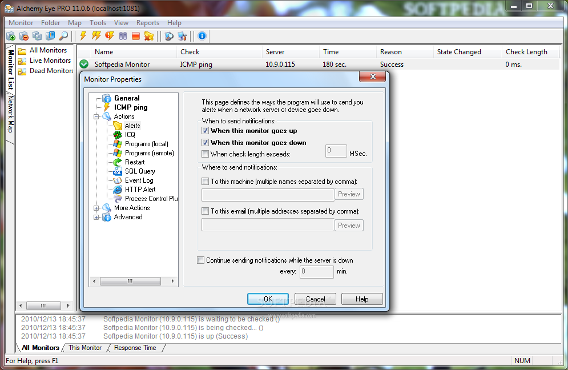Click the double lightning bolt check-all icon
568x370 pixels.
pos(96,36)
